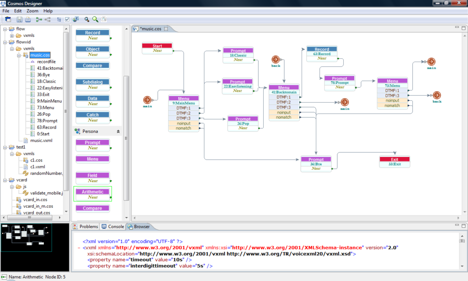Collapse the vxmls folder under flowvid

pos(12,49)
